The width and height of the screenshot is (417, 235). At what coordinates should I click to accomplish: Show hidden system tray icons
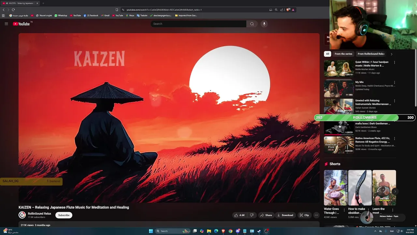coord(375,231)
